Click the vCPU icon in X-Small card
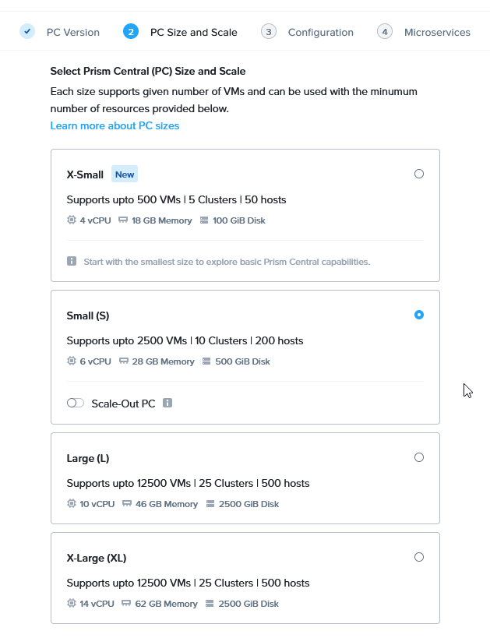The image size is (490, 638). click(x=72, y=220)
